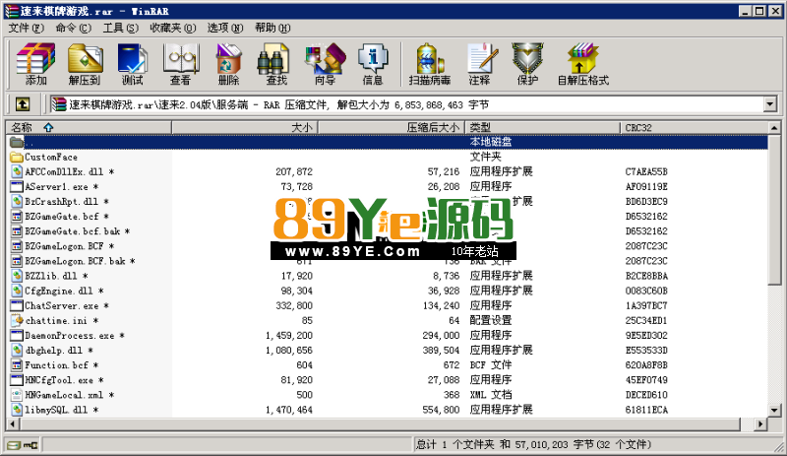Image resolution: width=787 pixels, height=456 pixels.
Task: Click the AFCComDllEx.dll file icon
Action: (17, 171)
